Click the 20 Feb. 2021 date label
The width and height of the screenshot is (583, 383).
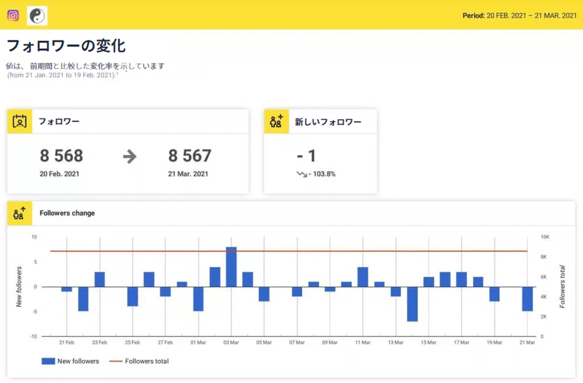tap(59, 174)
